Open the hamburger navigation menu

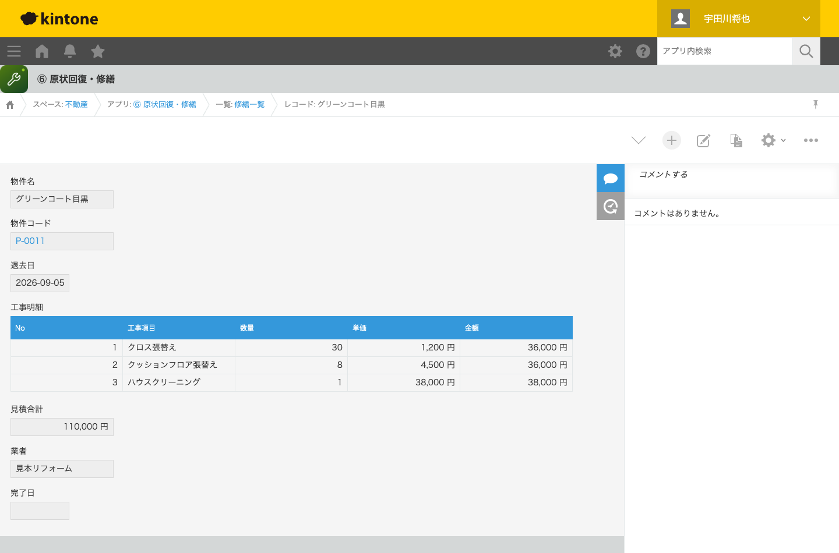pos(14,51)
